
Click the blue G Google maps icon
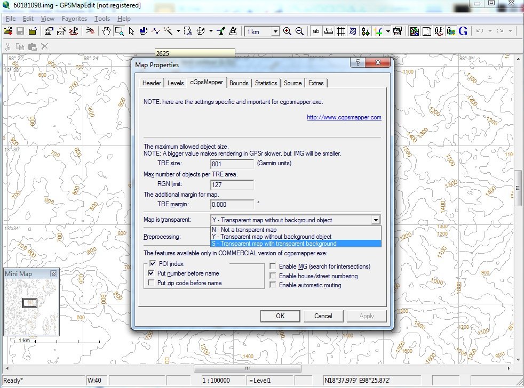coord(463,31)
